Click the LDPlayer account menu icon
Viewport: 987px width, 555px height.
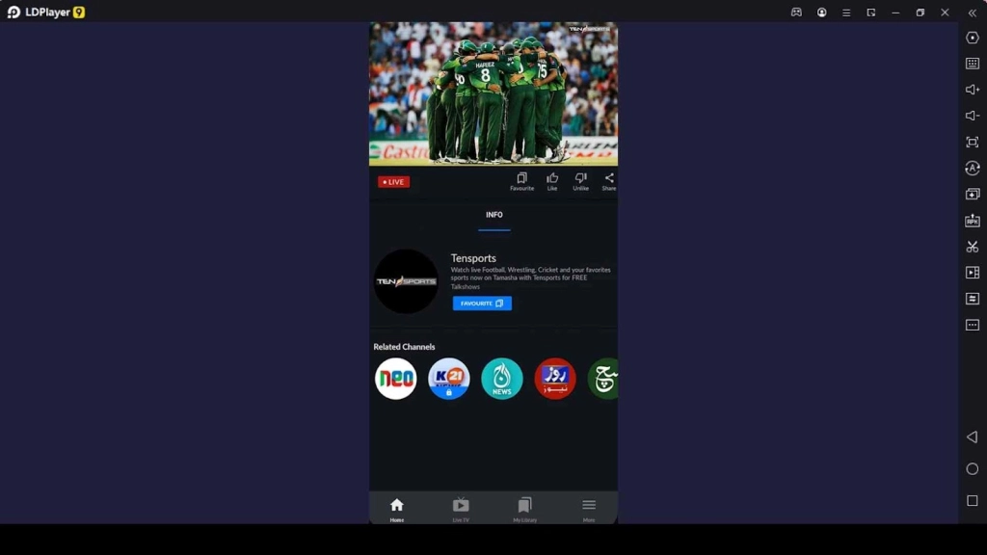pyautogui.click(x=820, y=13)
